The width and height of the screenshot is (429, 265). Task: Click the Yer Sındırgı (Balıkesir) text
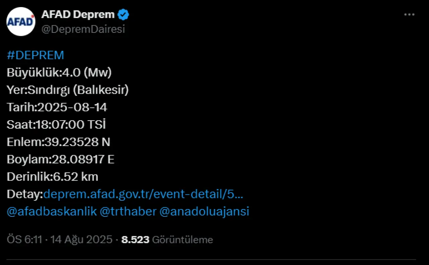(68, 90)
